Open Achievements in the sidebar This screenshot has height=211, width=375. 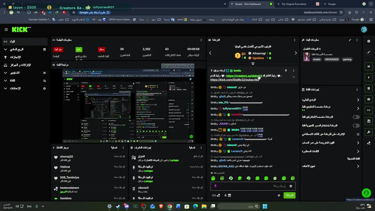tap(24, 57)
